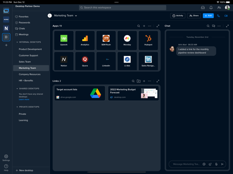The height and width of the screenshot is (174, 233).
Task: Switch to the N workspace
Action: point(6,28)
